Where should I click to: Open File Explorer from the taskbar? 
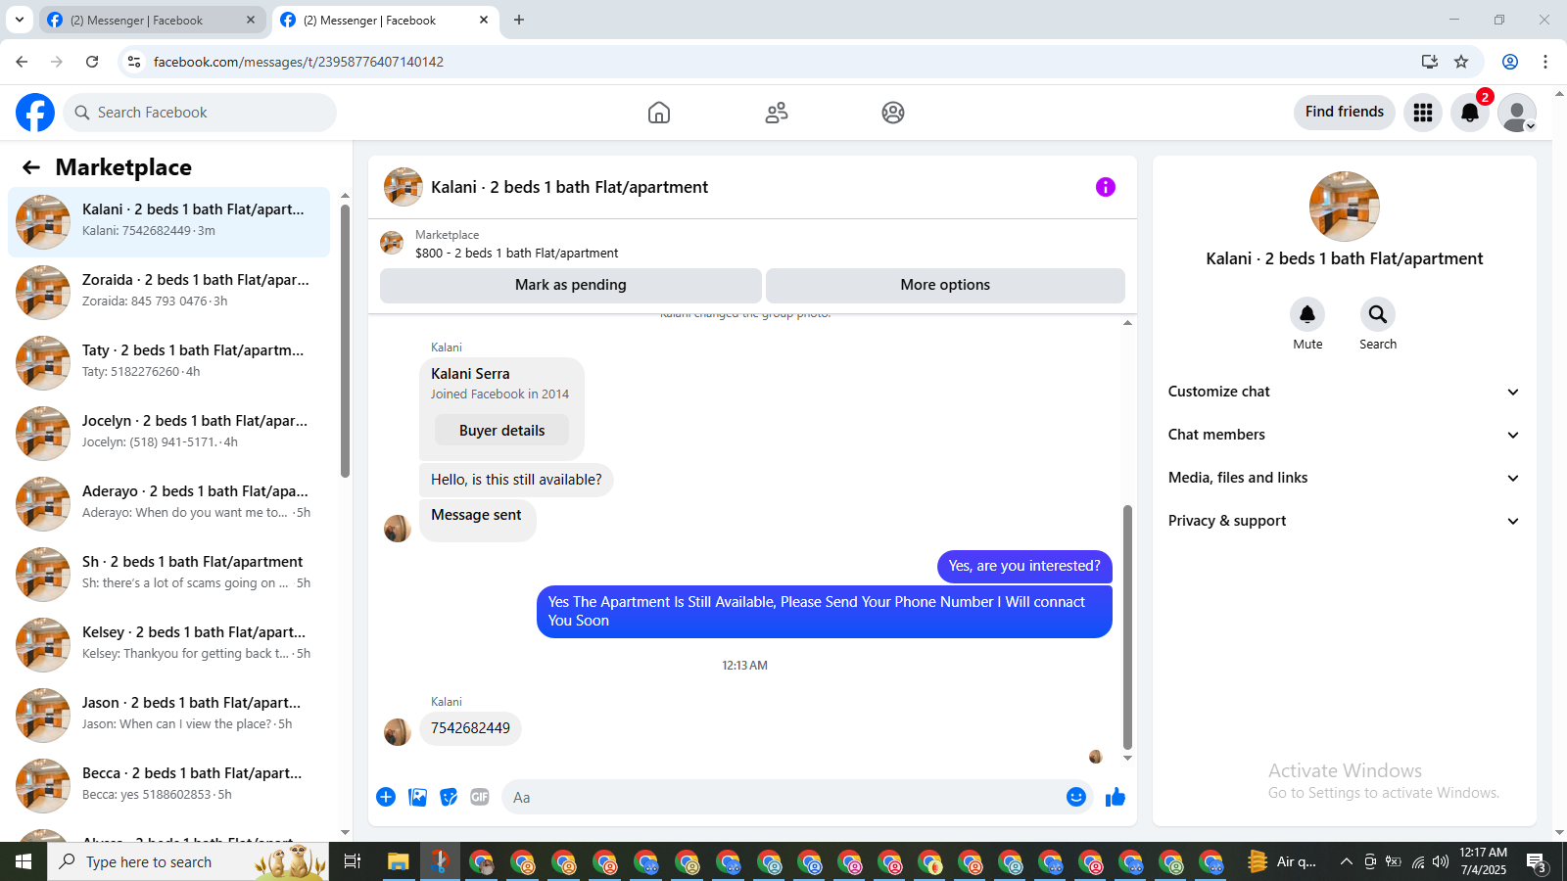[398, 861]
